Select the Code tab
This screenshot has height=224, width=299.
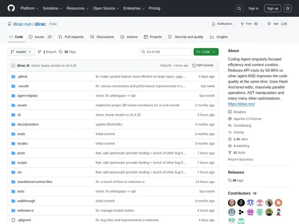click(16, 37)
